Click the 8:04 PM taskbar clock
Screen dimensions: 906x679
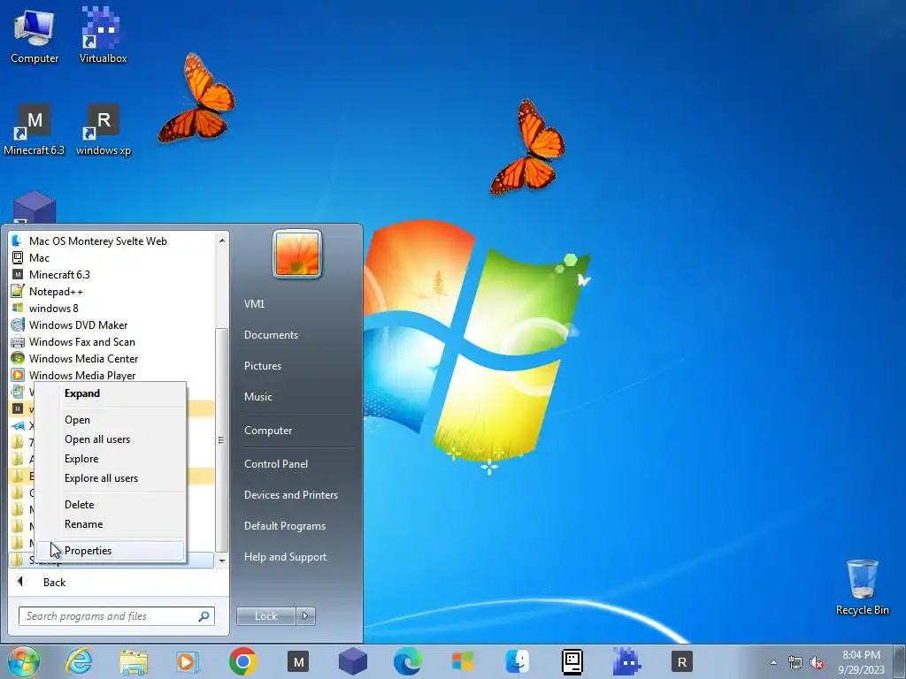(x=861, y=662)
